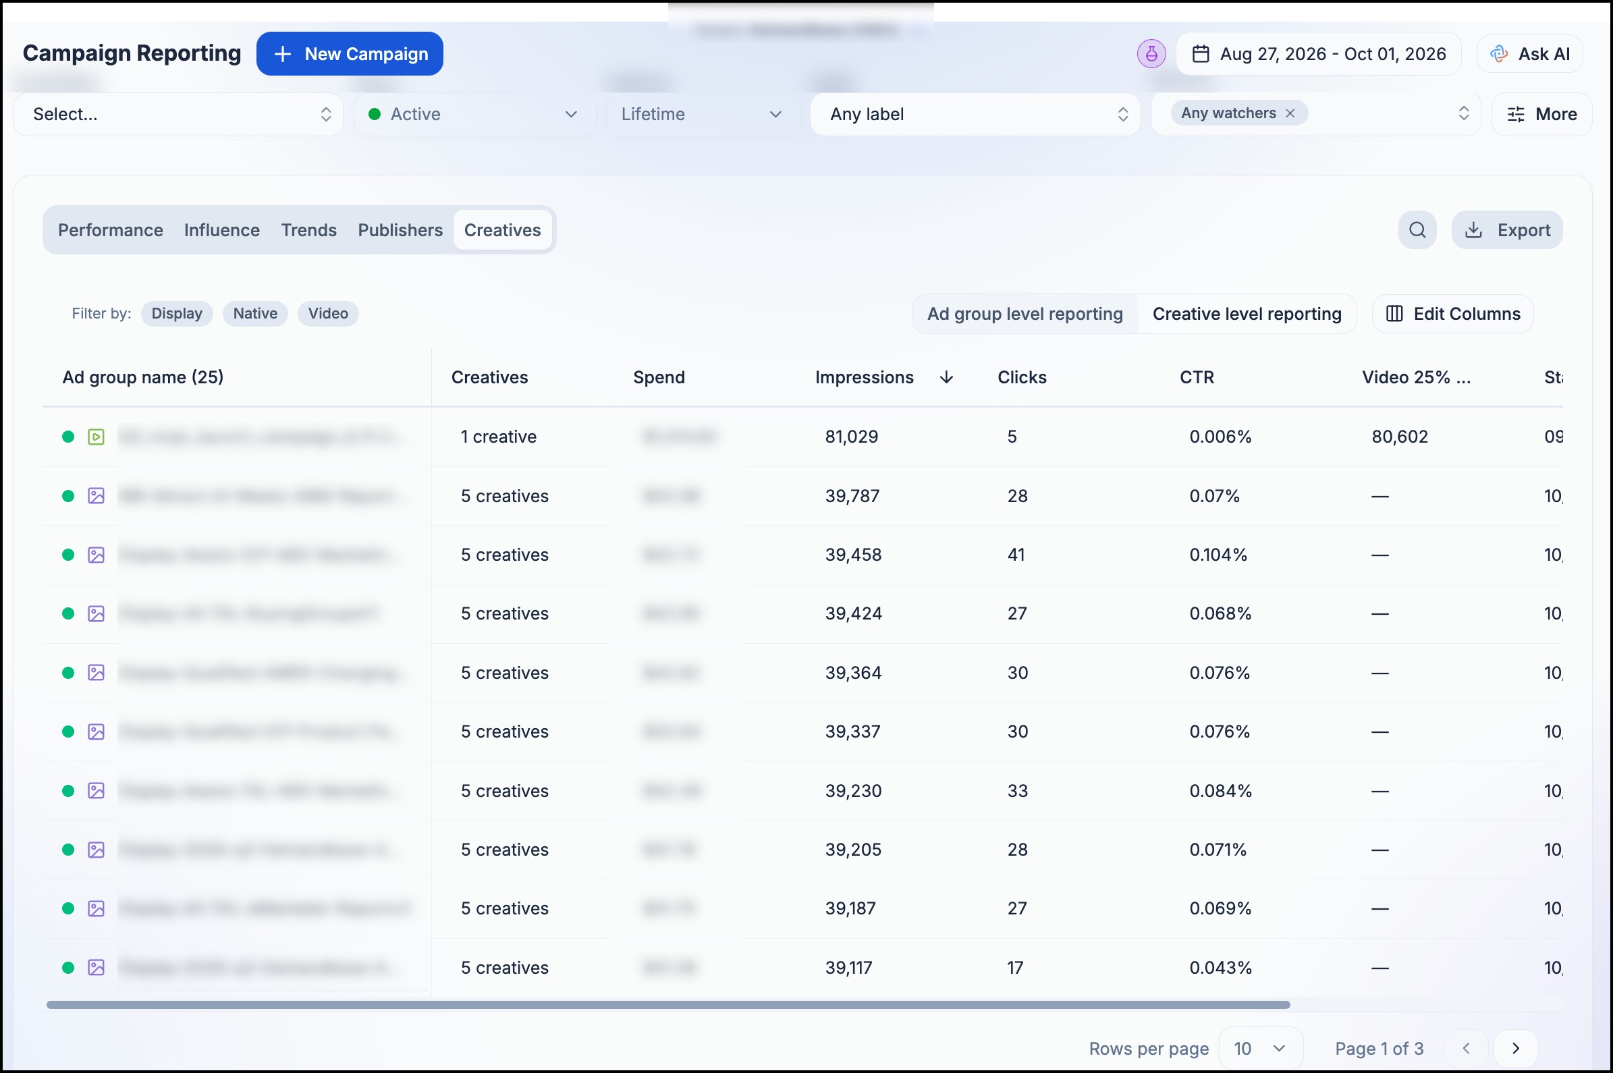This screenshot has height=1073, width=1613.
Task: Switch to Ad group level reporting
Action: click(x=1024, y=314)
